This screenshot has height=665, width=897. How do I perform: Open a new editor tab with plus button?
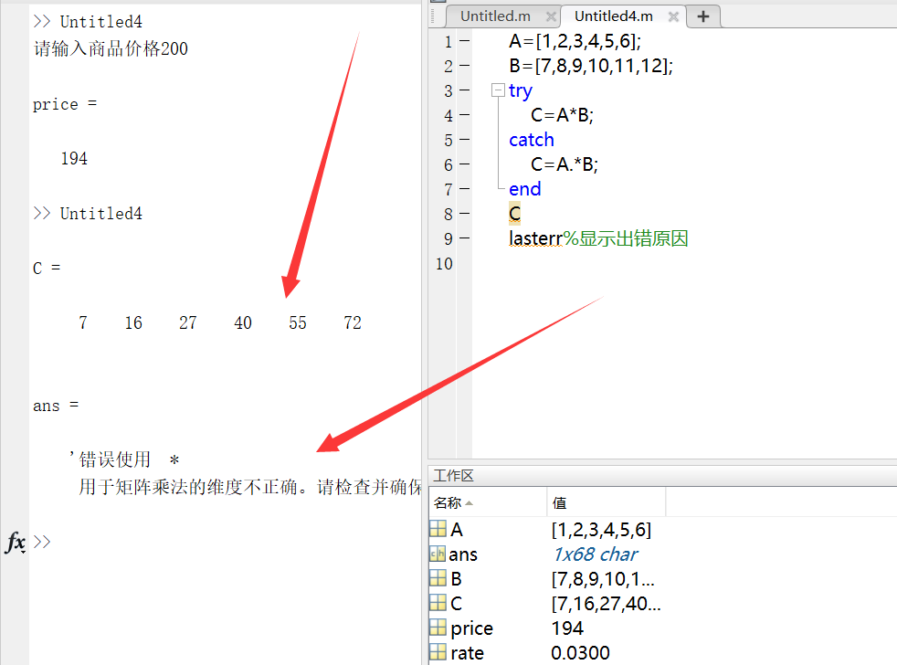point(703,16)
